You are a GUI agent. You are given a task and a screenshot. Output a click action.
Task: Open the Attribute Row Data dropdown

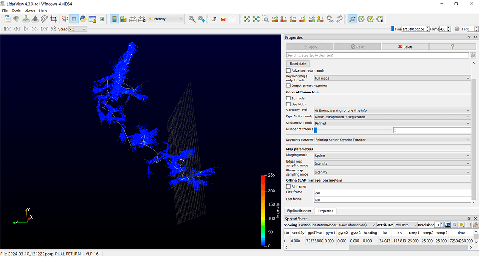[405, 225]
